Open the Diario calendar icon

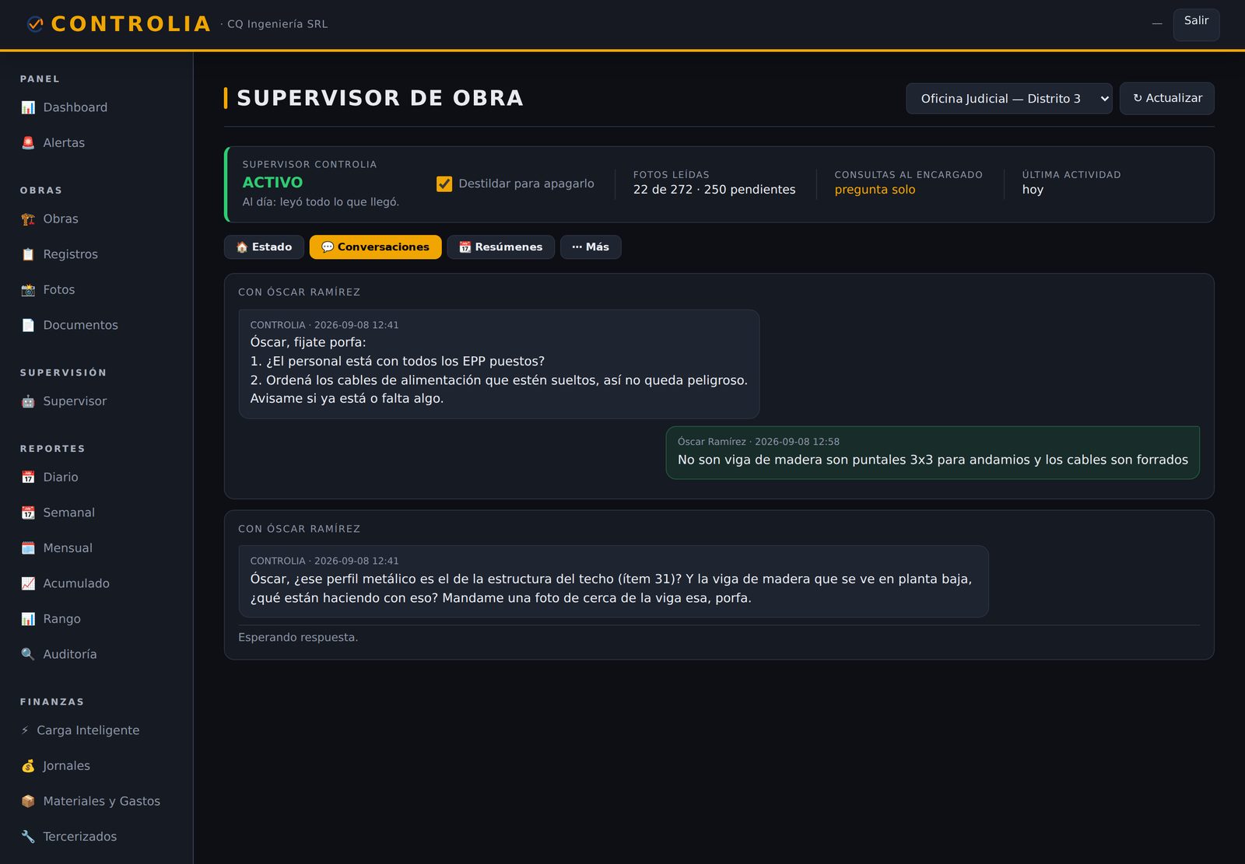[x=28, y=477]
